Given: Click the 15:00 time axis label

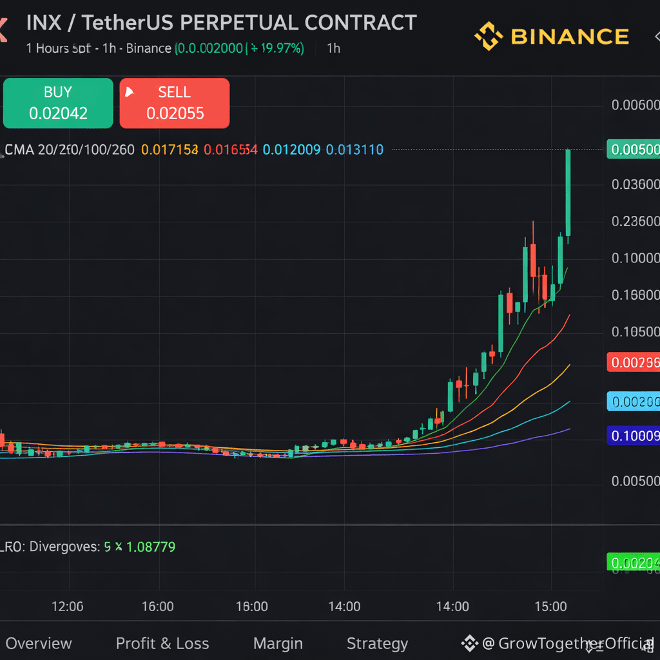Looking at the screenshot, I should [550, 607].
